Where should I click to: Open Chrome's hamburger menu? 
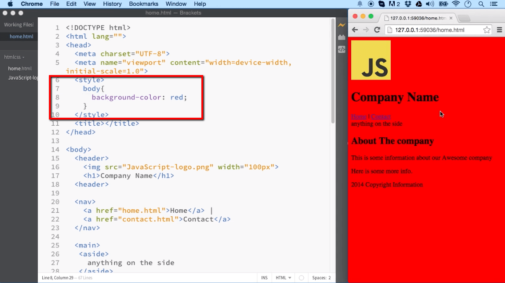[x=500, y=30]
